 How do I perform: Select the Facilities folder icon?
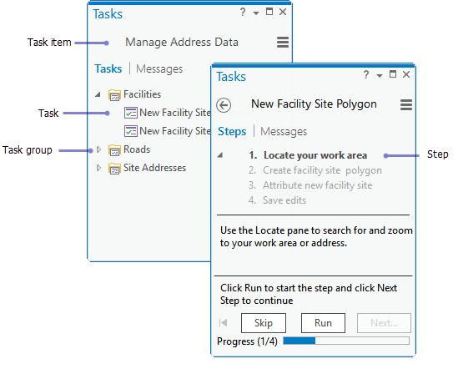click(x=114, y=94)
